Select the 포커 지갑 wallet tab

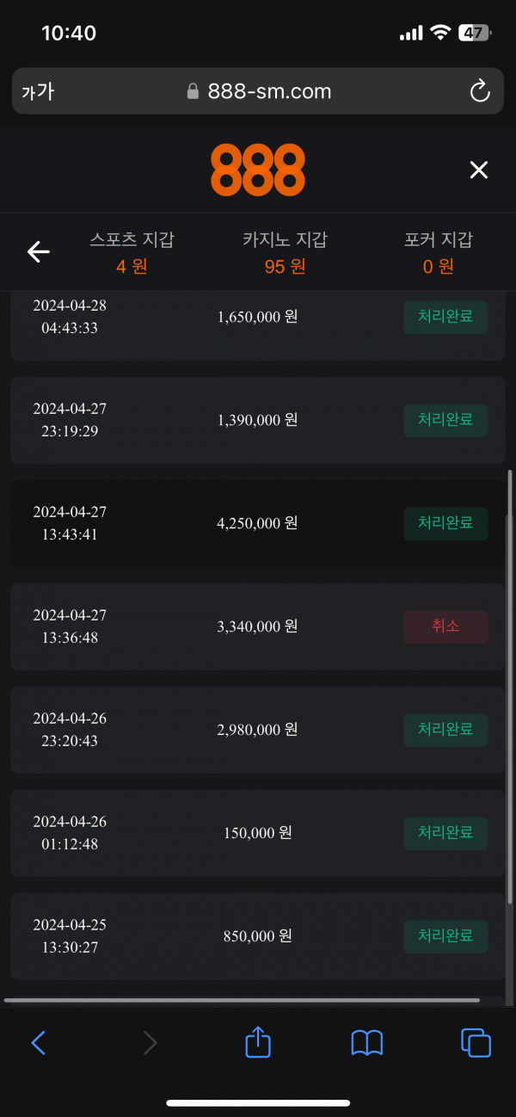click(x=438, y=252)
